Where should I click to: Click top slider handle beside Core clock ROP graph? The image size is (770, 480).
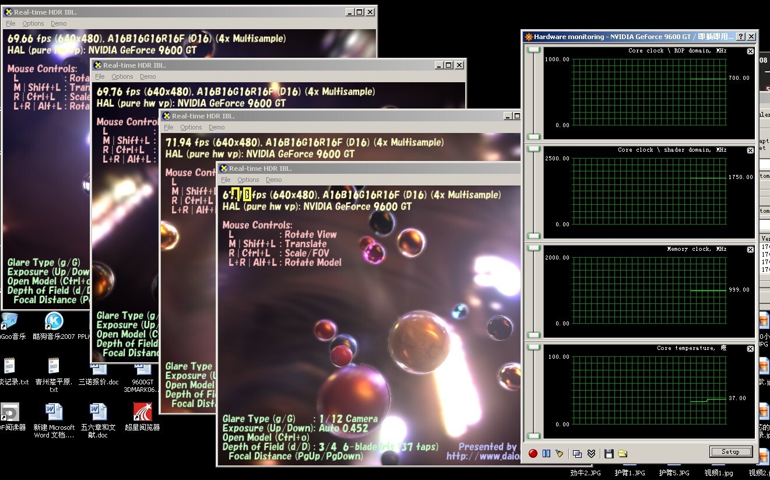click(x=533, y=50)
